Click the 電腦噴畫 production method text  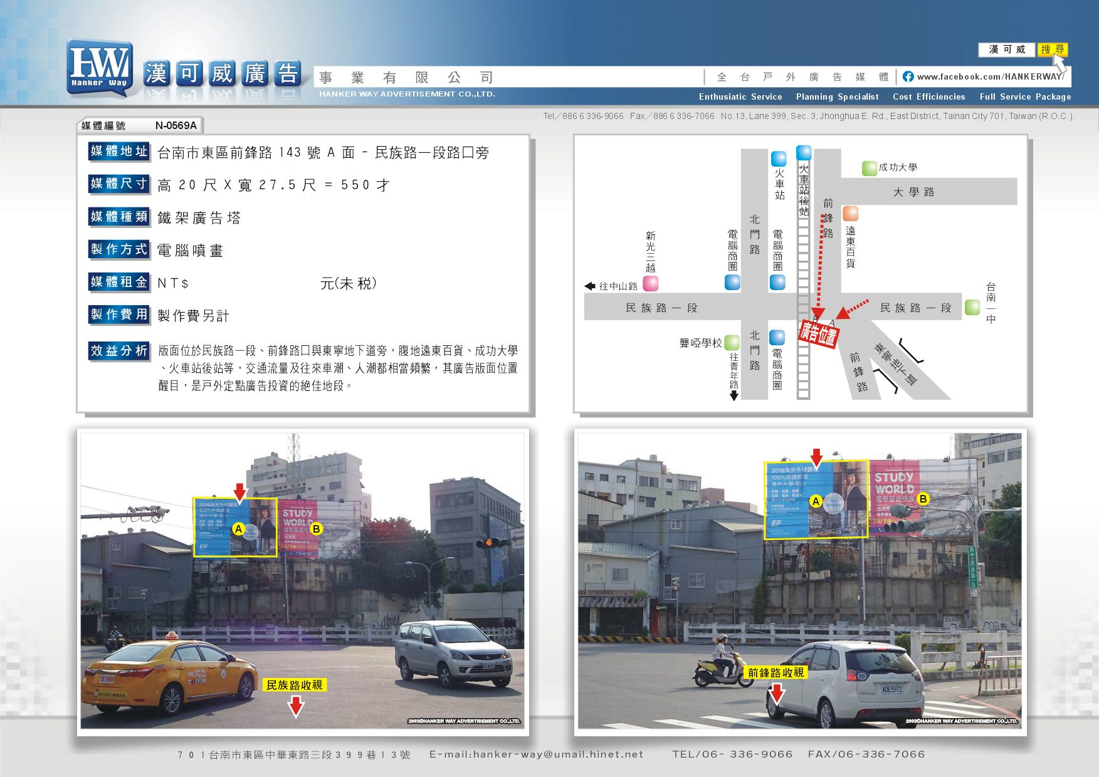[190, 251]
